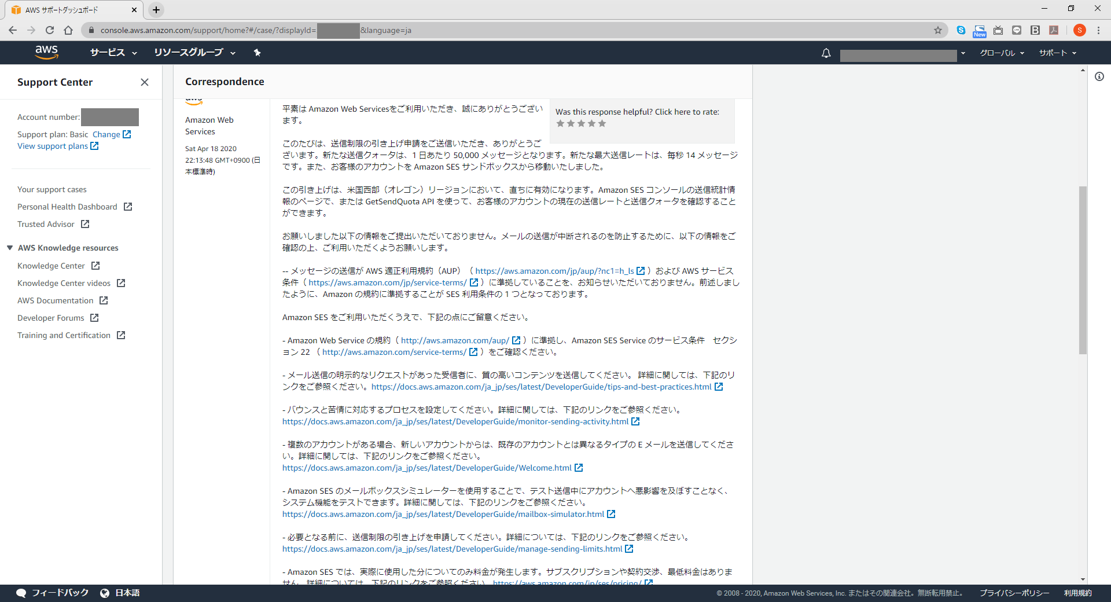Click Change support plan link
The width and height of the screenshot is (1111, 602).
[106, 134]
